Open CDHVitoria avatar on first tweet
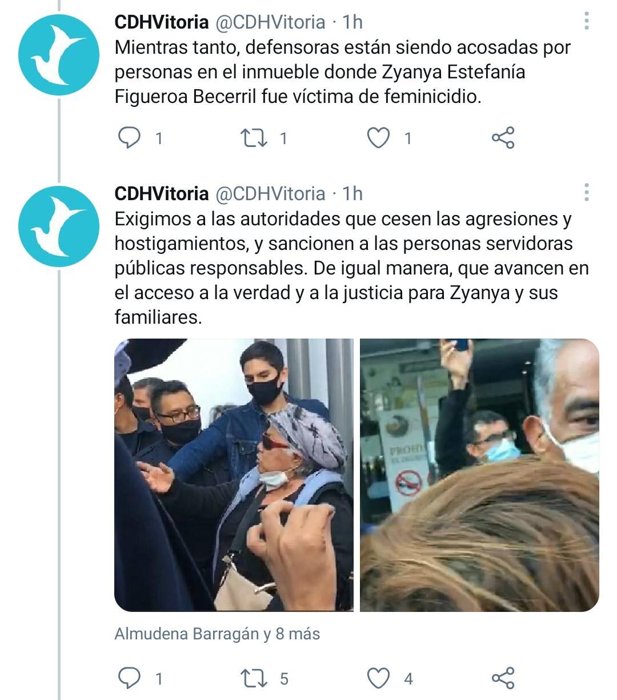 [59, 55]
